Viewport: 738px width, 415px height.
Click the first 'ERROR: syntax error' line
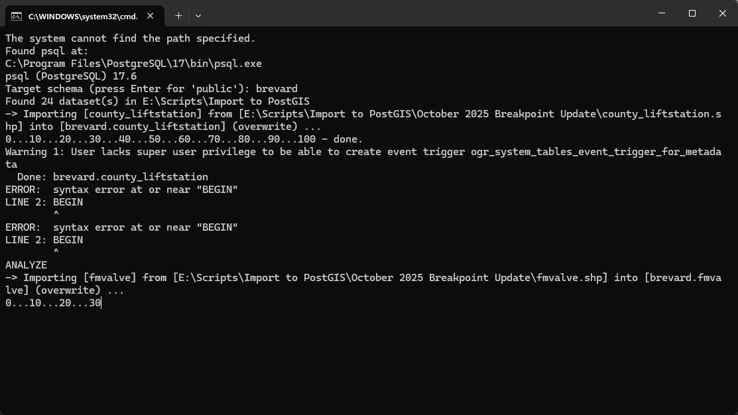[x=121, y=190]
